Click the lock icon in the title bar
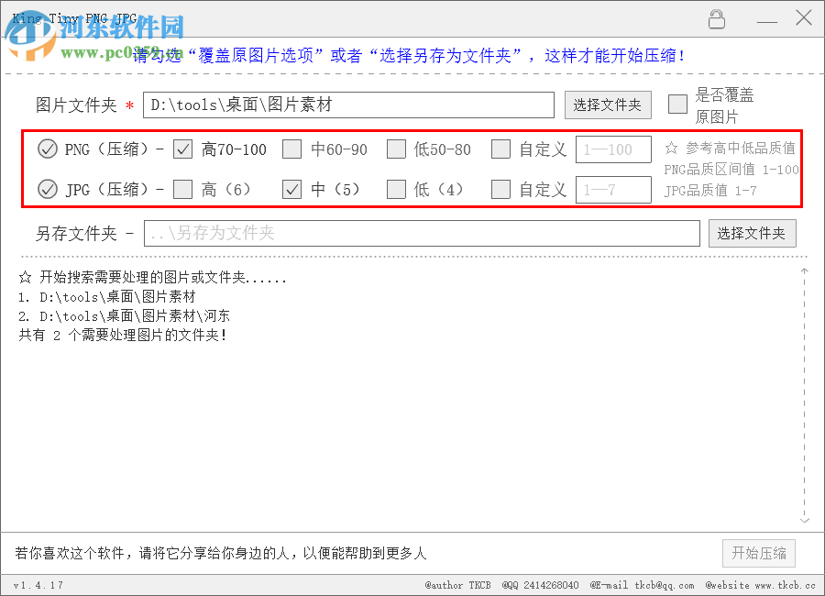825x596 pixels. (x=717, y=18)
